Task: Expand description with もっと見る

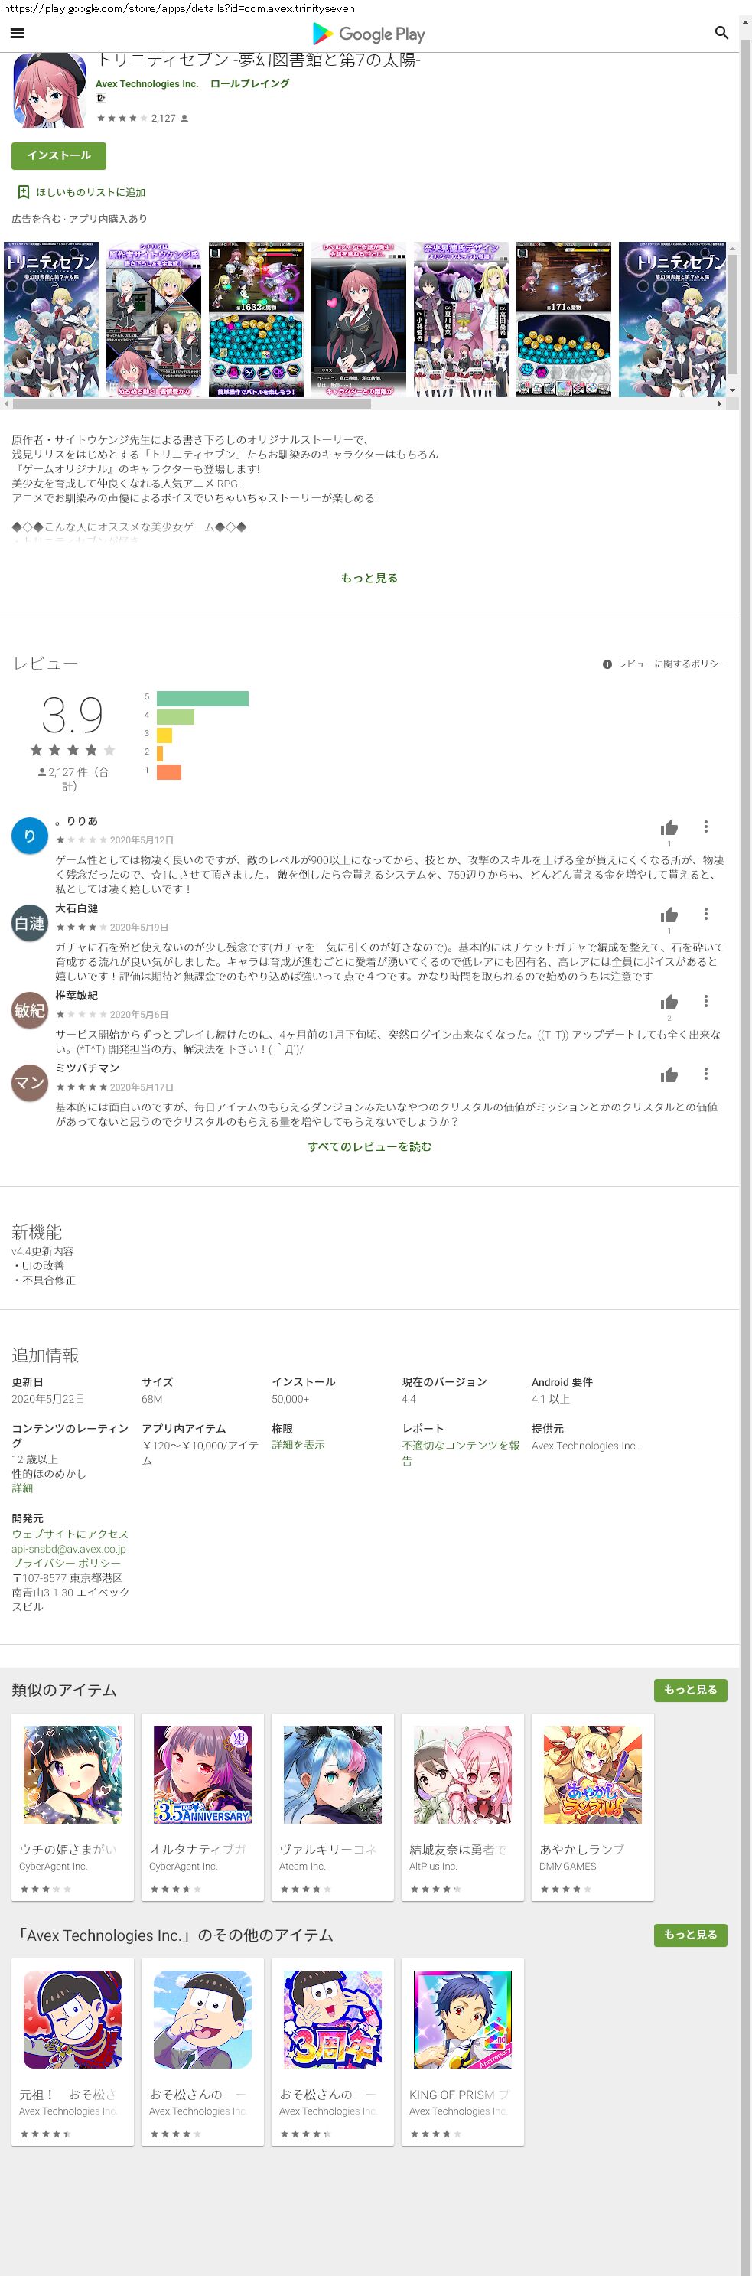Action: coord(369,578)
